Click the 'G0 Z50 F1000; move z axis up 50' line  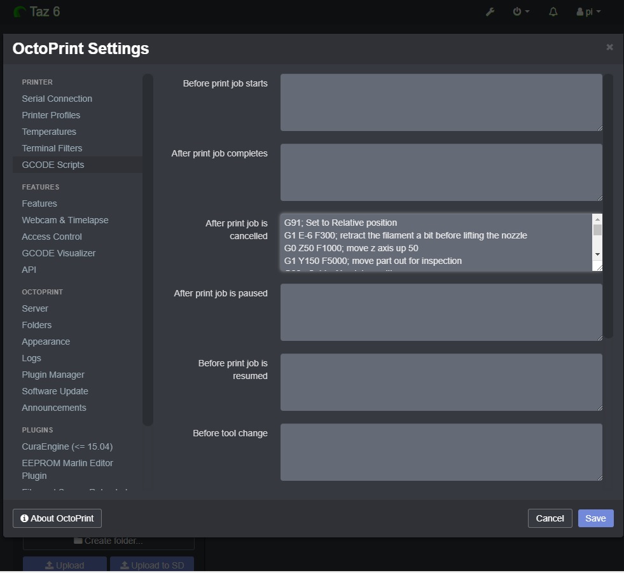coord(351,248)
